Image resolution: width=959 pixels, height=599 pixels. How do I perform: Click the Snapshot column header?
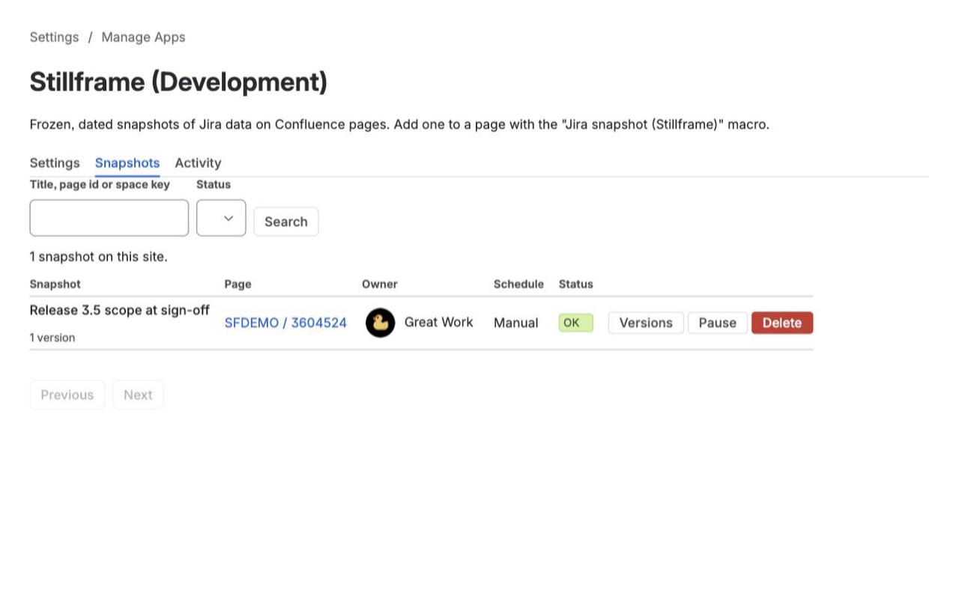pyautogui.click(x=55, y=284)
